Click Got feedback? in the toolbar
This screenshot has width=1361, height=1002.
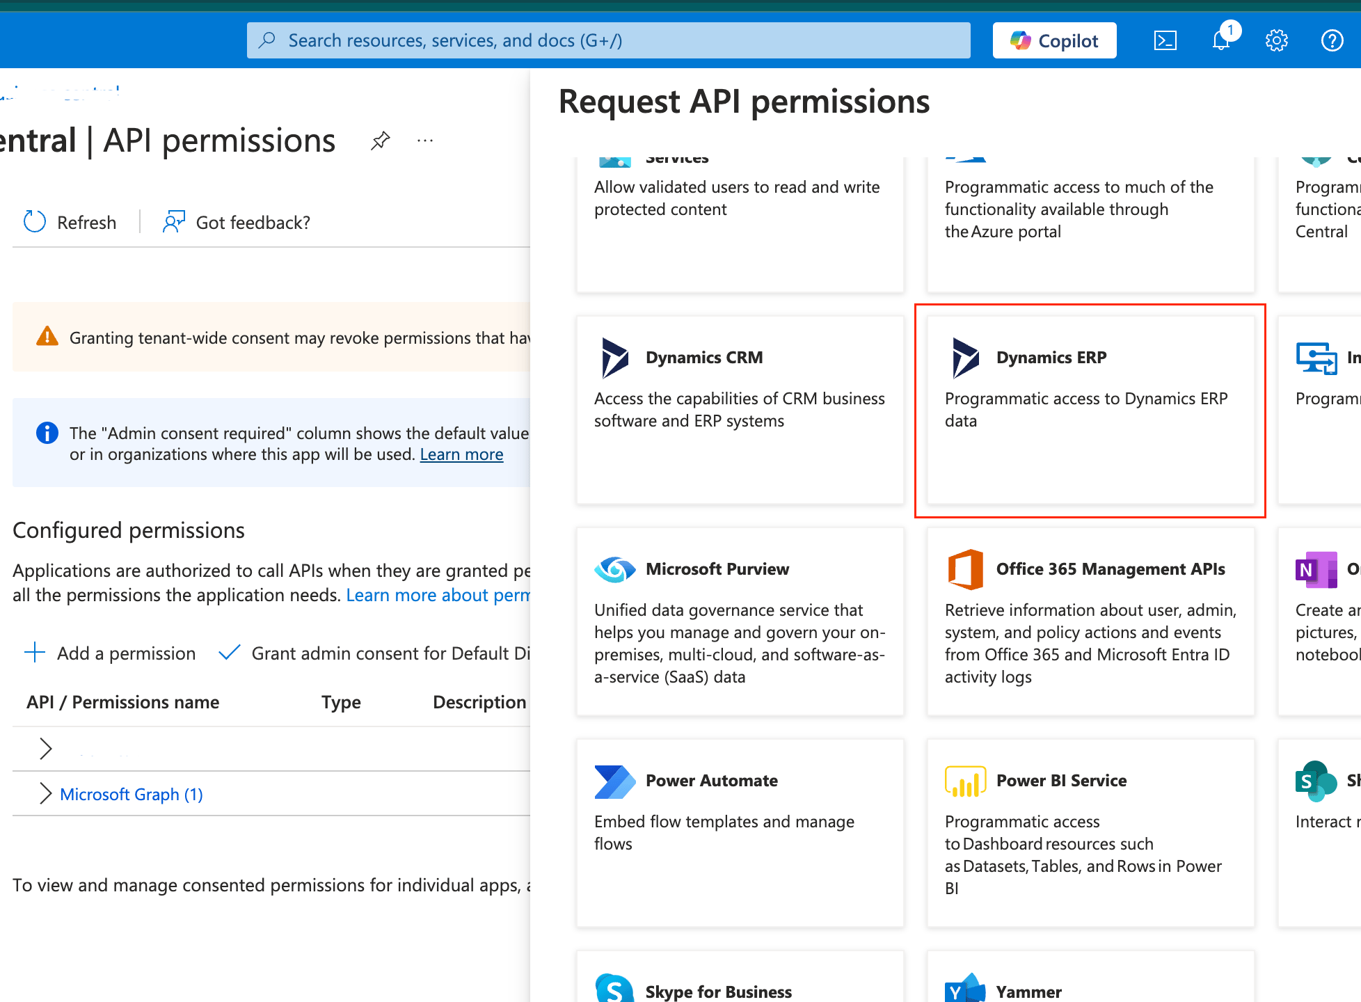[237, 222]
